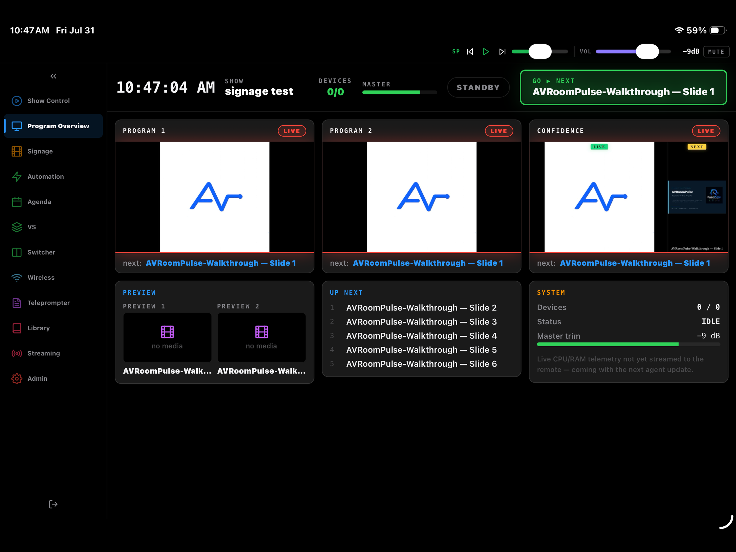Select Up Next item Slide 2

(421, 308)
